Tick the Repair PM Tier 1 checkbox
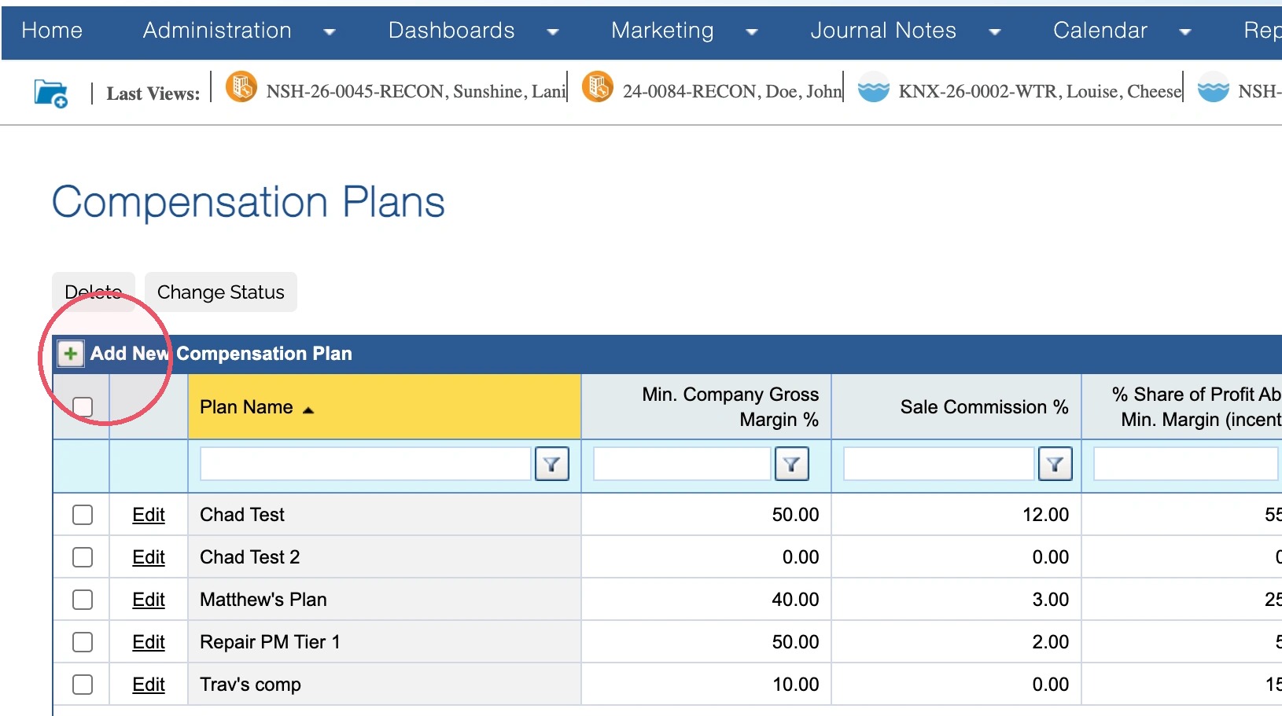Viewport: 1282px width, 716px height. [83, 642]
